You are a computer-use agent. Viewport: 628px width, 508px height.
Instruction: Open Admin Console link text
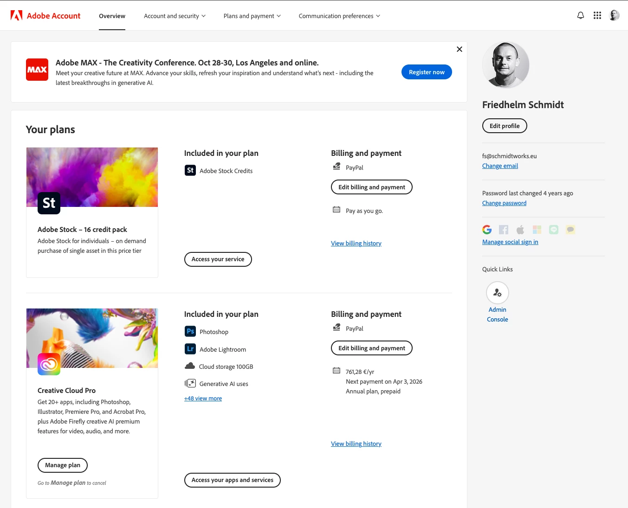[498, 315]
